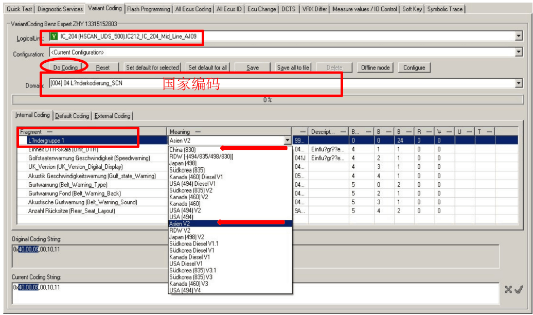Open the LogicalLink dropdown arrow
This screenshot has width=533, height=315.
point(519,37)
